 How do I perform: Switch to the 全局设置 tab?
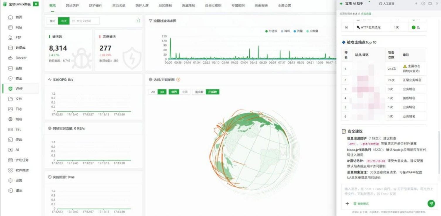[285, 6]
